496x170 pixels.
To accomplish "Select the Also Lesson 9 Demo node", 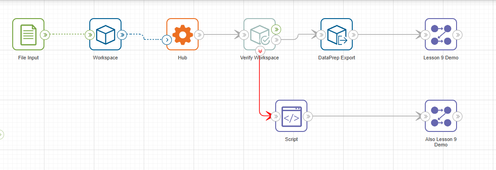I will pos(441,116).
